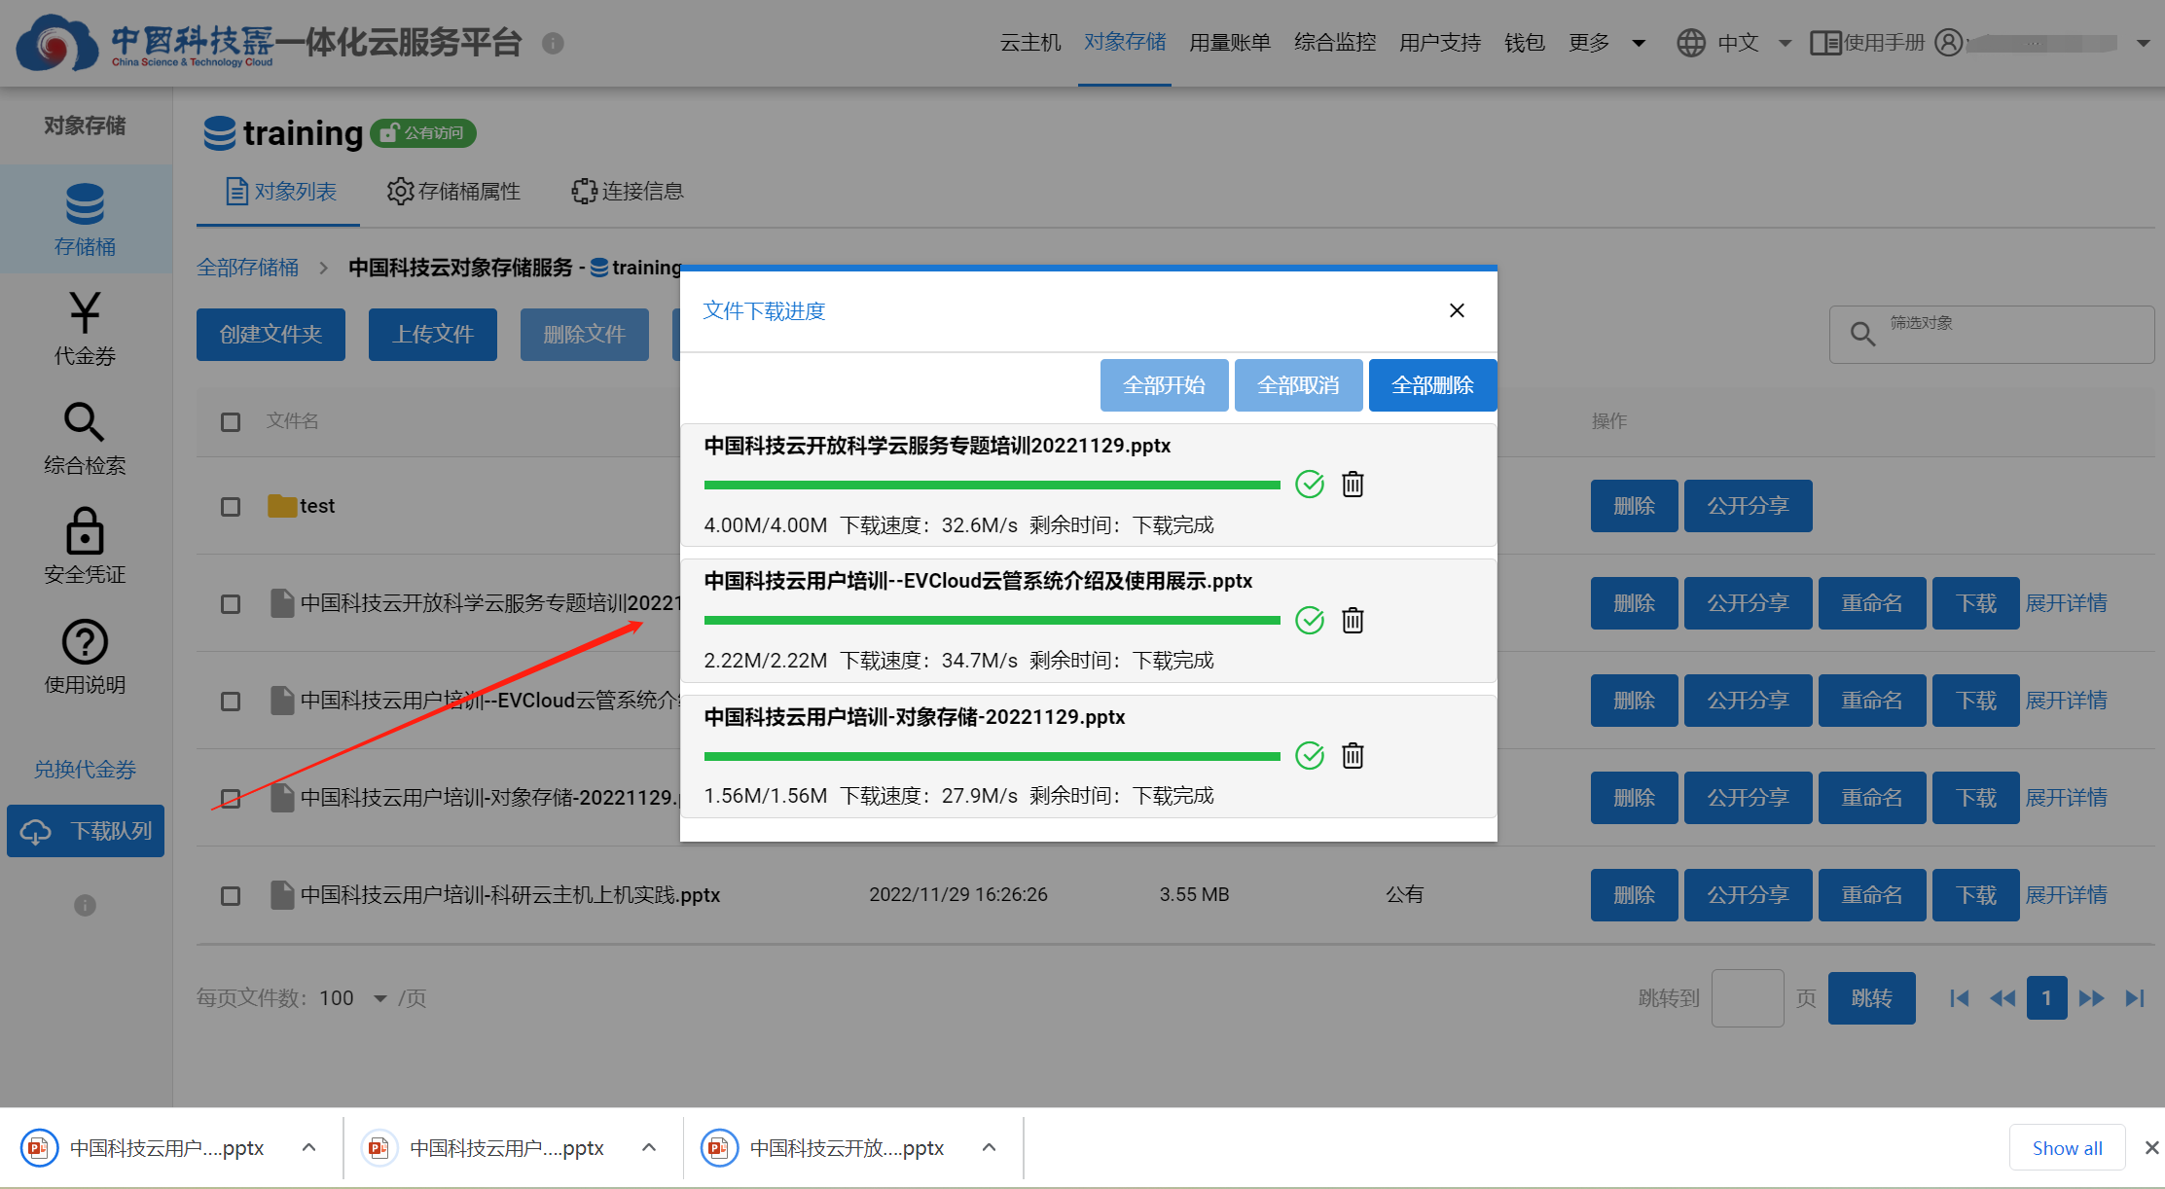Open the 存储桶 sidebar icon
Screen dimensions: 2165x1189
pos(85,204)
